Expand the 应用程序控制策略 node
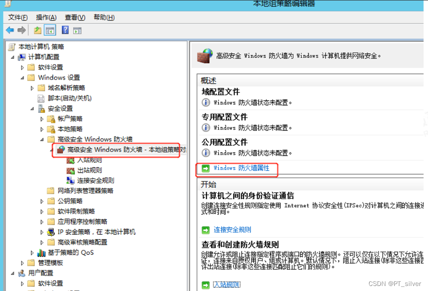The height and width of the screenshot is (291, 428). [x=42, y=222]
